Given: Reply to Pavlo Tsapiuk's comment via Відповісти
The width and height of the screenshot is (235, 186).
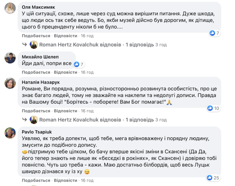Looking at the screenshot, I should point(65,181).
